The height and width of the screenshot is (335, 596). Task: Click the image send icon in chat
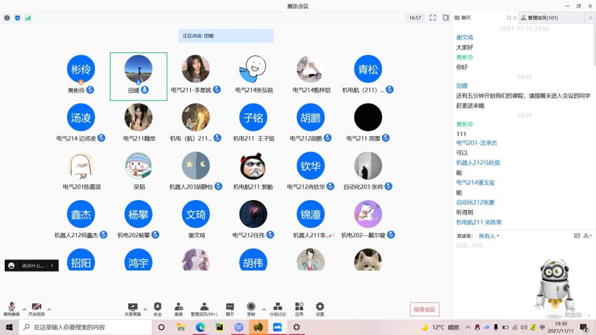[577, 236]
